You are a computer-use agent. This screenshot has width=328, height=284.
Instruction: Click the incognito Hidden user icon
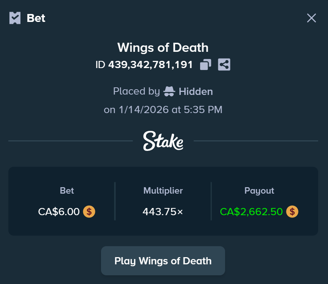pos(169,92)
